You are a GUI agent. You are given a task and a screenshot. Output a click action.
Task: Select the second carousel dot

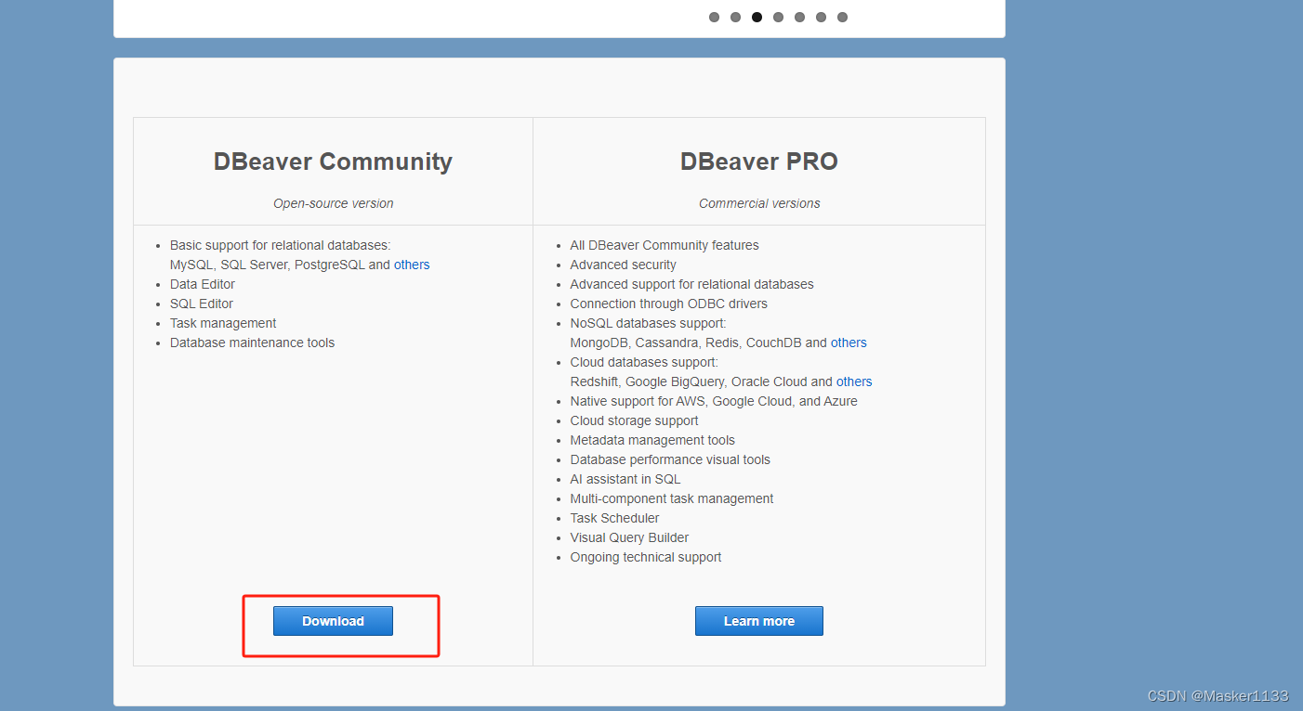coord(735,17)
